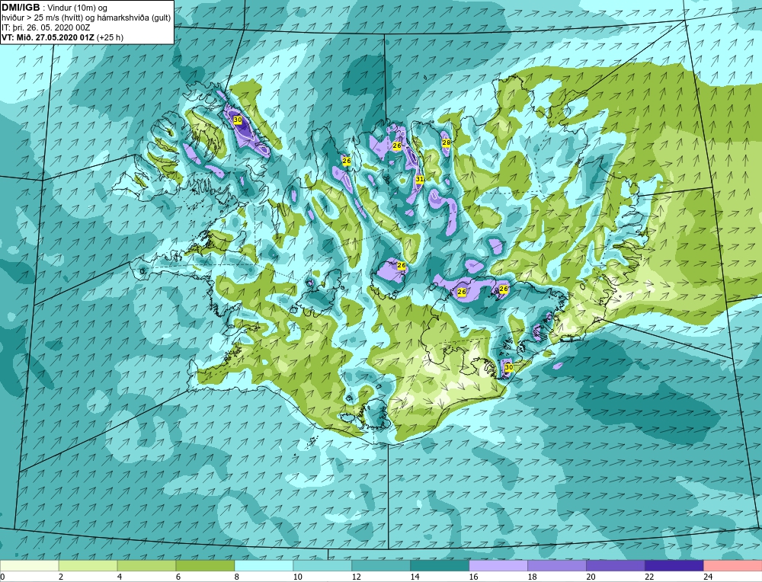This screenshot has height=582, width=762.
Task: Select the "VT: Mið. 27.05.2020 01Z" valid time
Action: pyautogui.click(x=48, y=37)
